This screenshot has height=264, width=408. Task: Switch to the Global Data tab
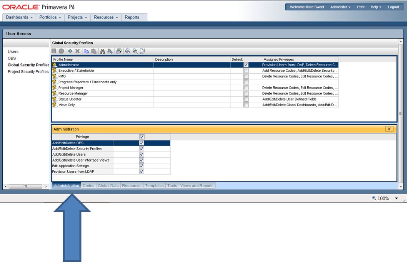coord(108,186)
